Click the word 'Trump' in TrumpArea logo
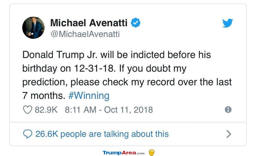Screen dimensions: 256x156 (112, 153)
